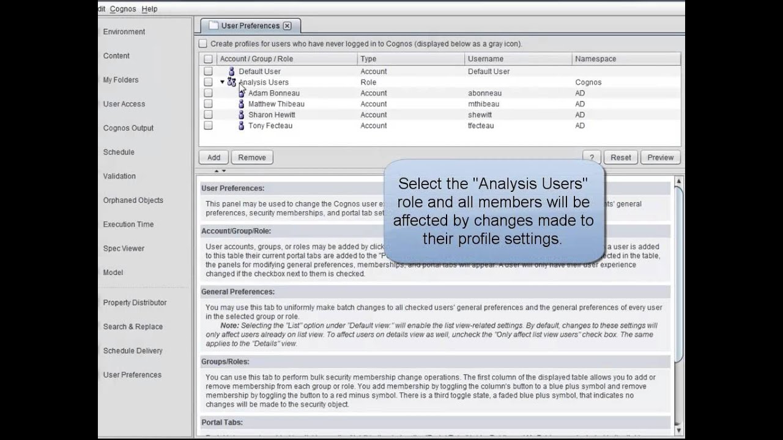The height and width of the screenshot is (440, 783).
Task: Click the Reset button
Action: pos(620,158)
